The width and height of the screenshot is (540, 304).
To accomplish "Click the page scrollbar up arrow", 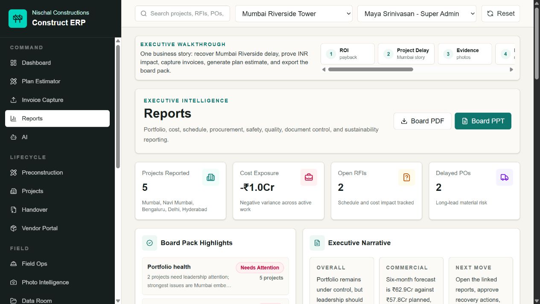I will (537, 3).
